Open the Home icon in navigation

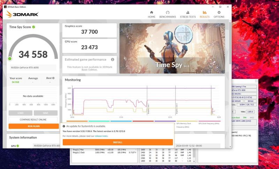pyautogui.click(x=151, y=13)
